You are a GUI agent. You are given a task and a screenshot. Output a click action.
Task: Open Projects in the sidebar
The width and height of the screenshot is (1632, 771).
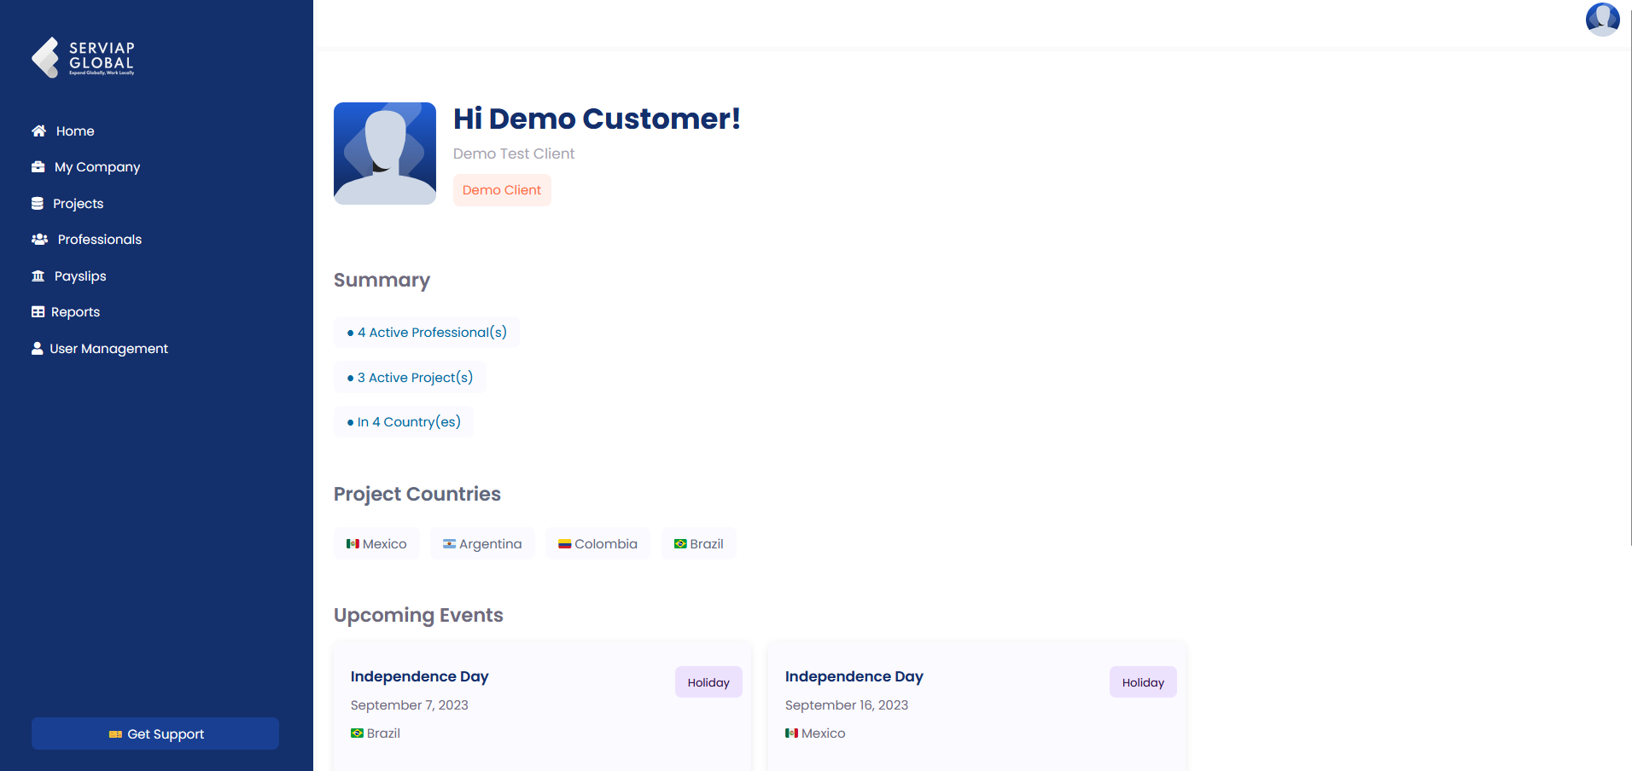pyautogui.click(x=78, y=204)
